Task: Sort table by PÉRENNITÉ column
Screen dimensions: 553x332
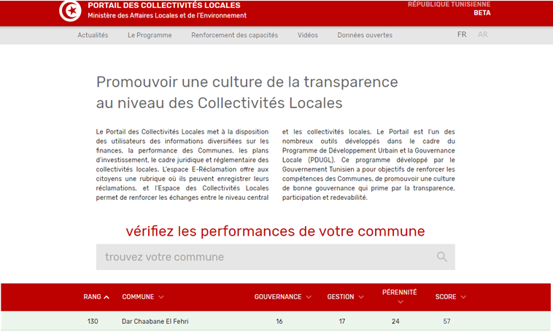Action: 400,296
